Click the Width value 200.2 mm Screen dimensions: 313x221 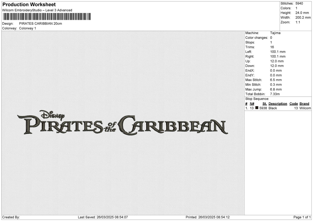(303, 17)
